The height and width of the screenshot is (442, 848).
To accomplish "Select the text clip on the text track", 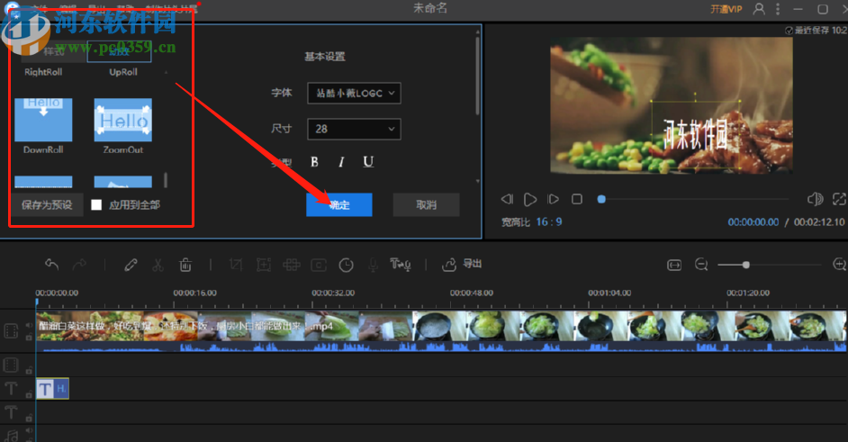I will coord(52,389).
